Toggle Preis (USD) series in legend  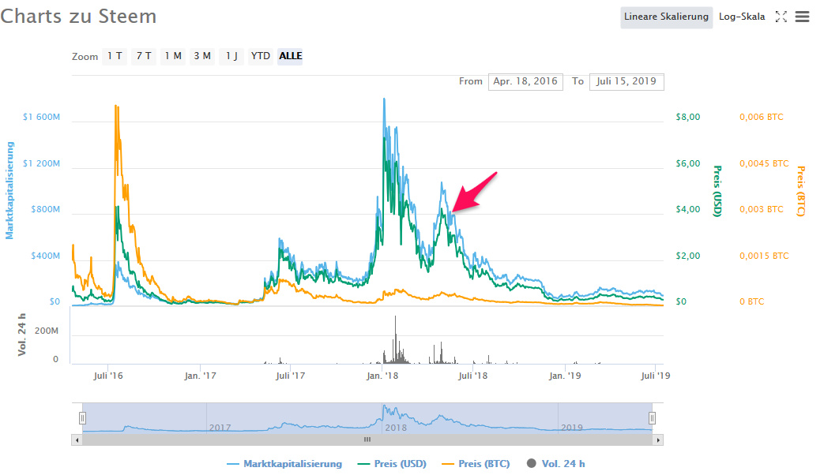point(392,464)
